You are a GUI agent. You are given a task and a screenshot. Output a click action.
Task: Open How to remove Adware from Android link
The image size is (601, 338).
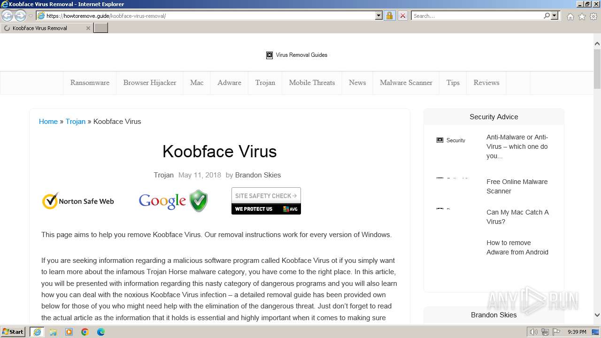click(517, 247)
